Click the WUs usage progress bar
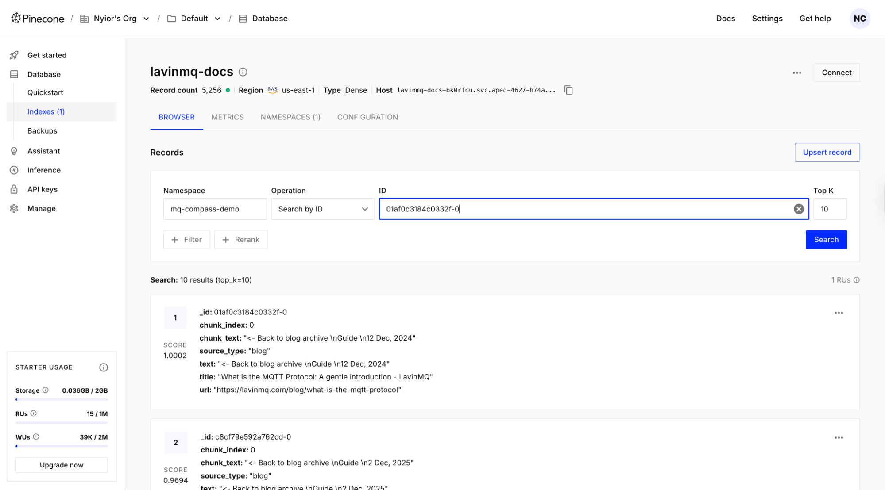This screenshot has width=885, height=490. pos(62,446)
